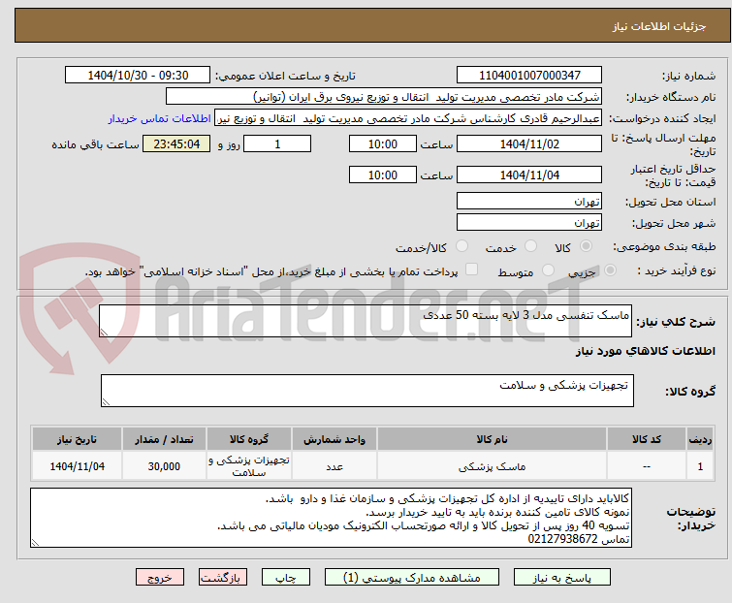Open مشاهده مدارک پیوستی (1) button
Screen dimensions: 732x603
click(x=412, y=578)
